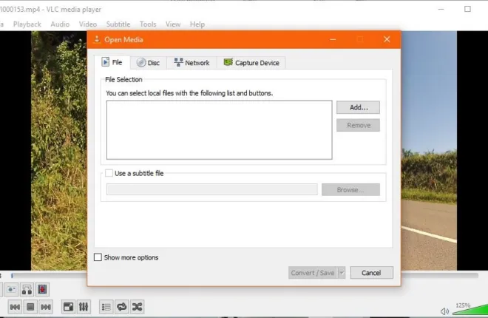The image size is (488, 318).
Task: Click the subtitle file path field
Action: (212, 189)
